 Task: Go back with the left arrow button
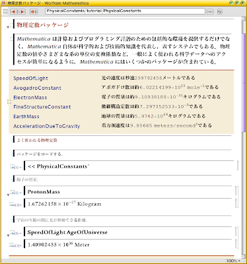click(x=13, y=11)
